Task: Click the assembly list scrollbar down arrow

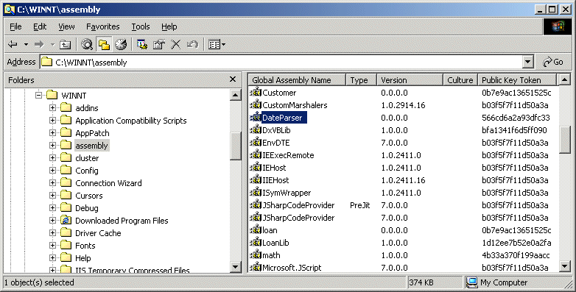Action: 565,266
